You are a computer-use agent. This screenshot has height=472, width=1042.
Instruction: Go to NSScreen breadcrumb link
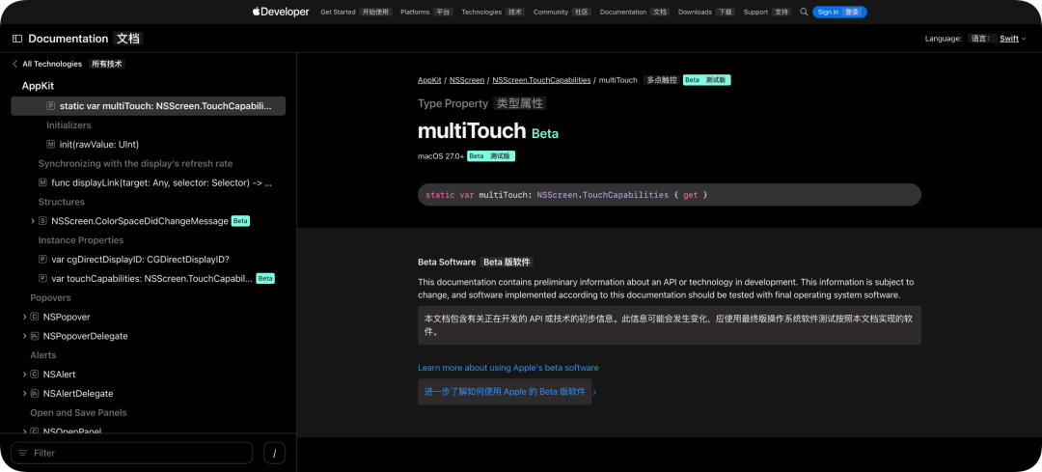467,80
